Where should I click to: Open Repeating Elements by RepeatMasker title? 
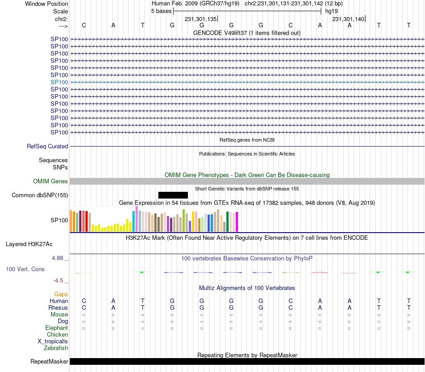point(247,355)
